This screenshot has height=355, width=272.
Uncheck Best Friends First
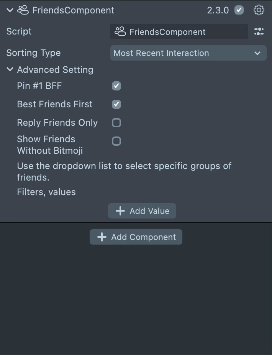point(116,104)
